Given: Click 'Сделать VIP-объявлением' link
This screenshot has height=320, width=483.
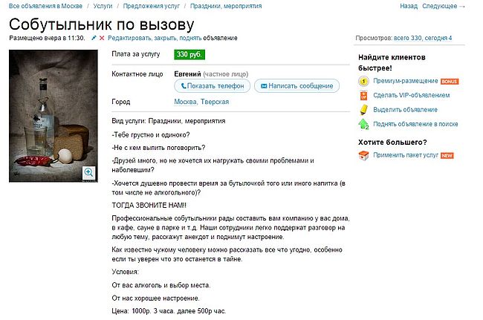Looking at the screenshot, I should (411, 95).
